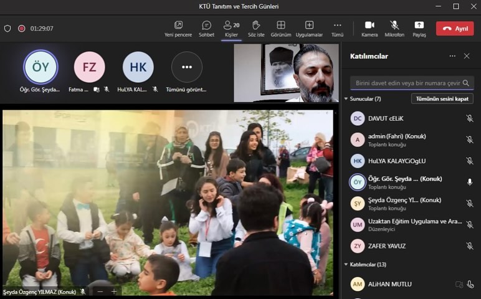Zoom out shared content with minus
The width and height of the screenshot is (481, 299).
click(100, 291)
